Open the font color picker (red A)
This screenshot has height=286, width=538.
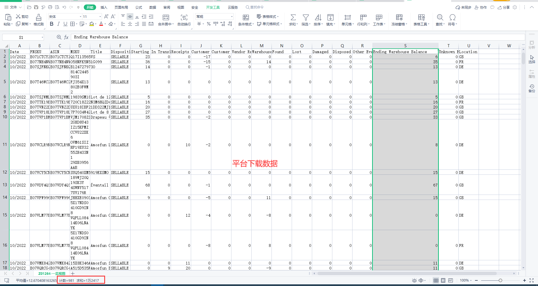tap(101, 24)
